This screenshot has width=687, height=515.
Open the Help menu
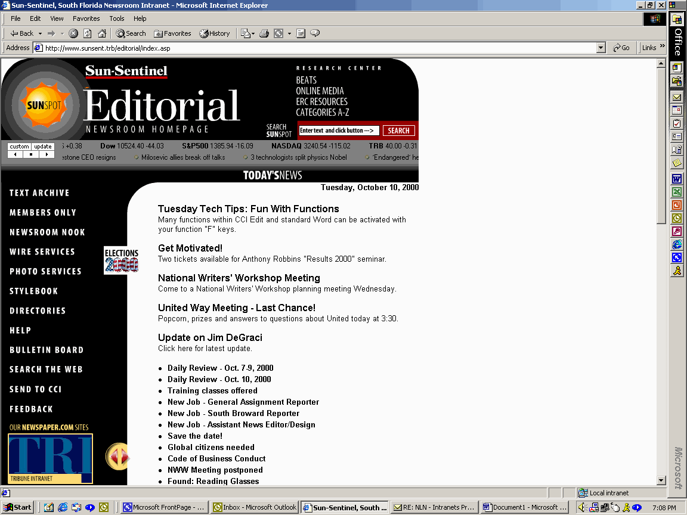(x=140, y=18)
